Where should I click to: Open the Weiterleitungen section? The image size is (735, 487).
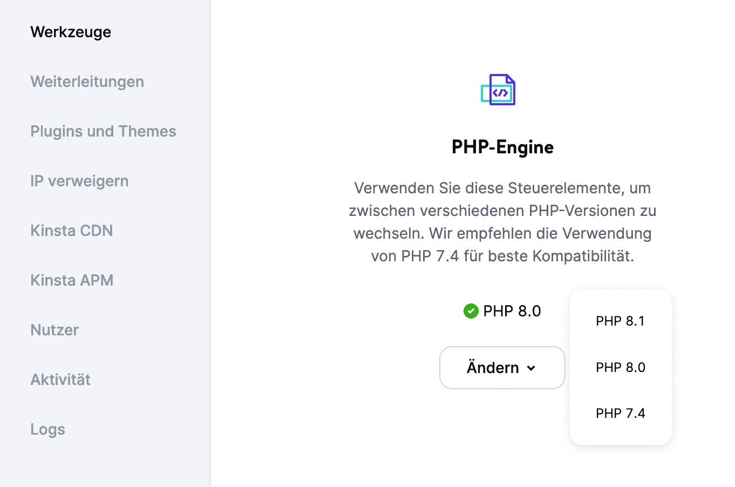coord(87,82)
